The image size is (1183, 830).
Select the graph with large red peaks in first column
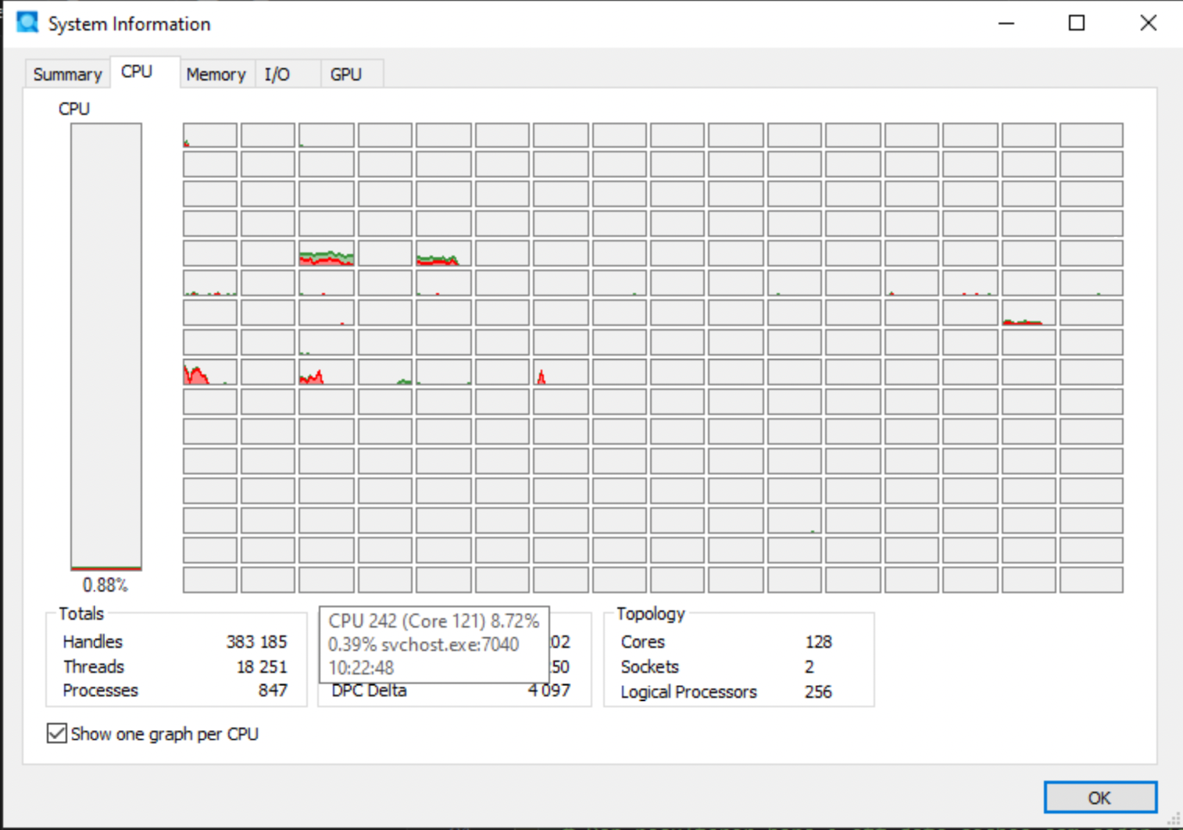pyautogui.click(x=210, y=373)
